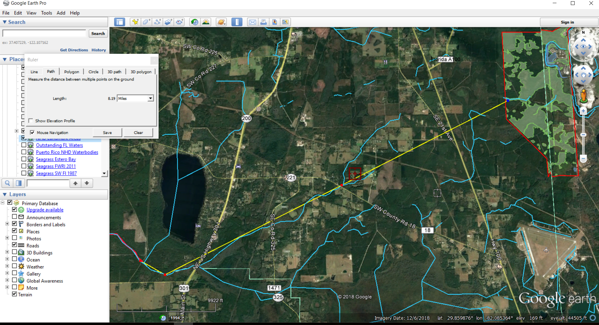Open the File menu
This screenshot has width=599, height=325.
(6, 13)
